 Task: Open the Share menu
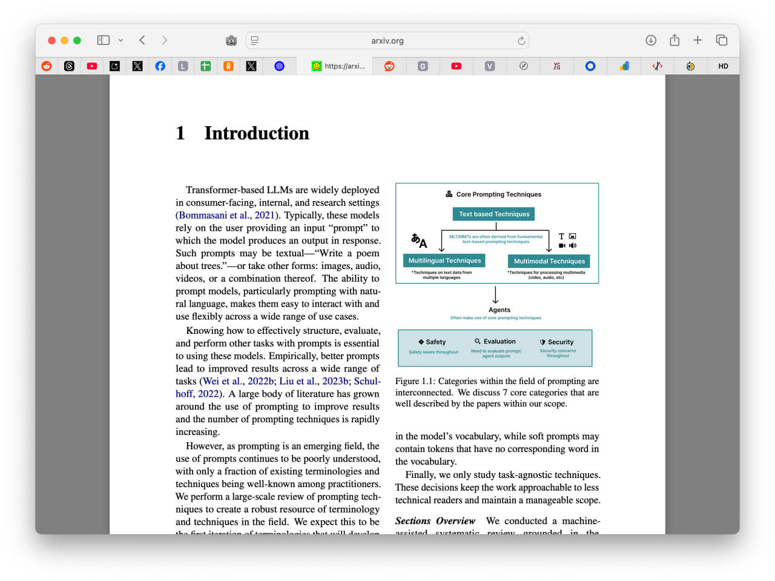[674, 40]
